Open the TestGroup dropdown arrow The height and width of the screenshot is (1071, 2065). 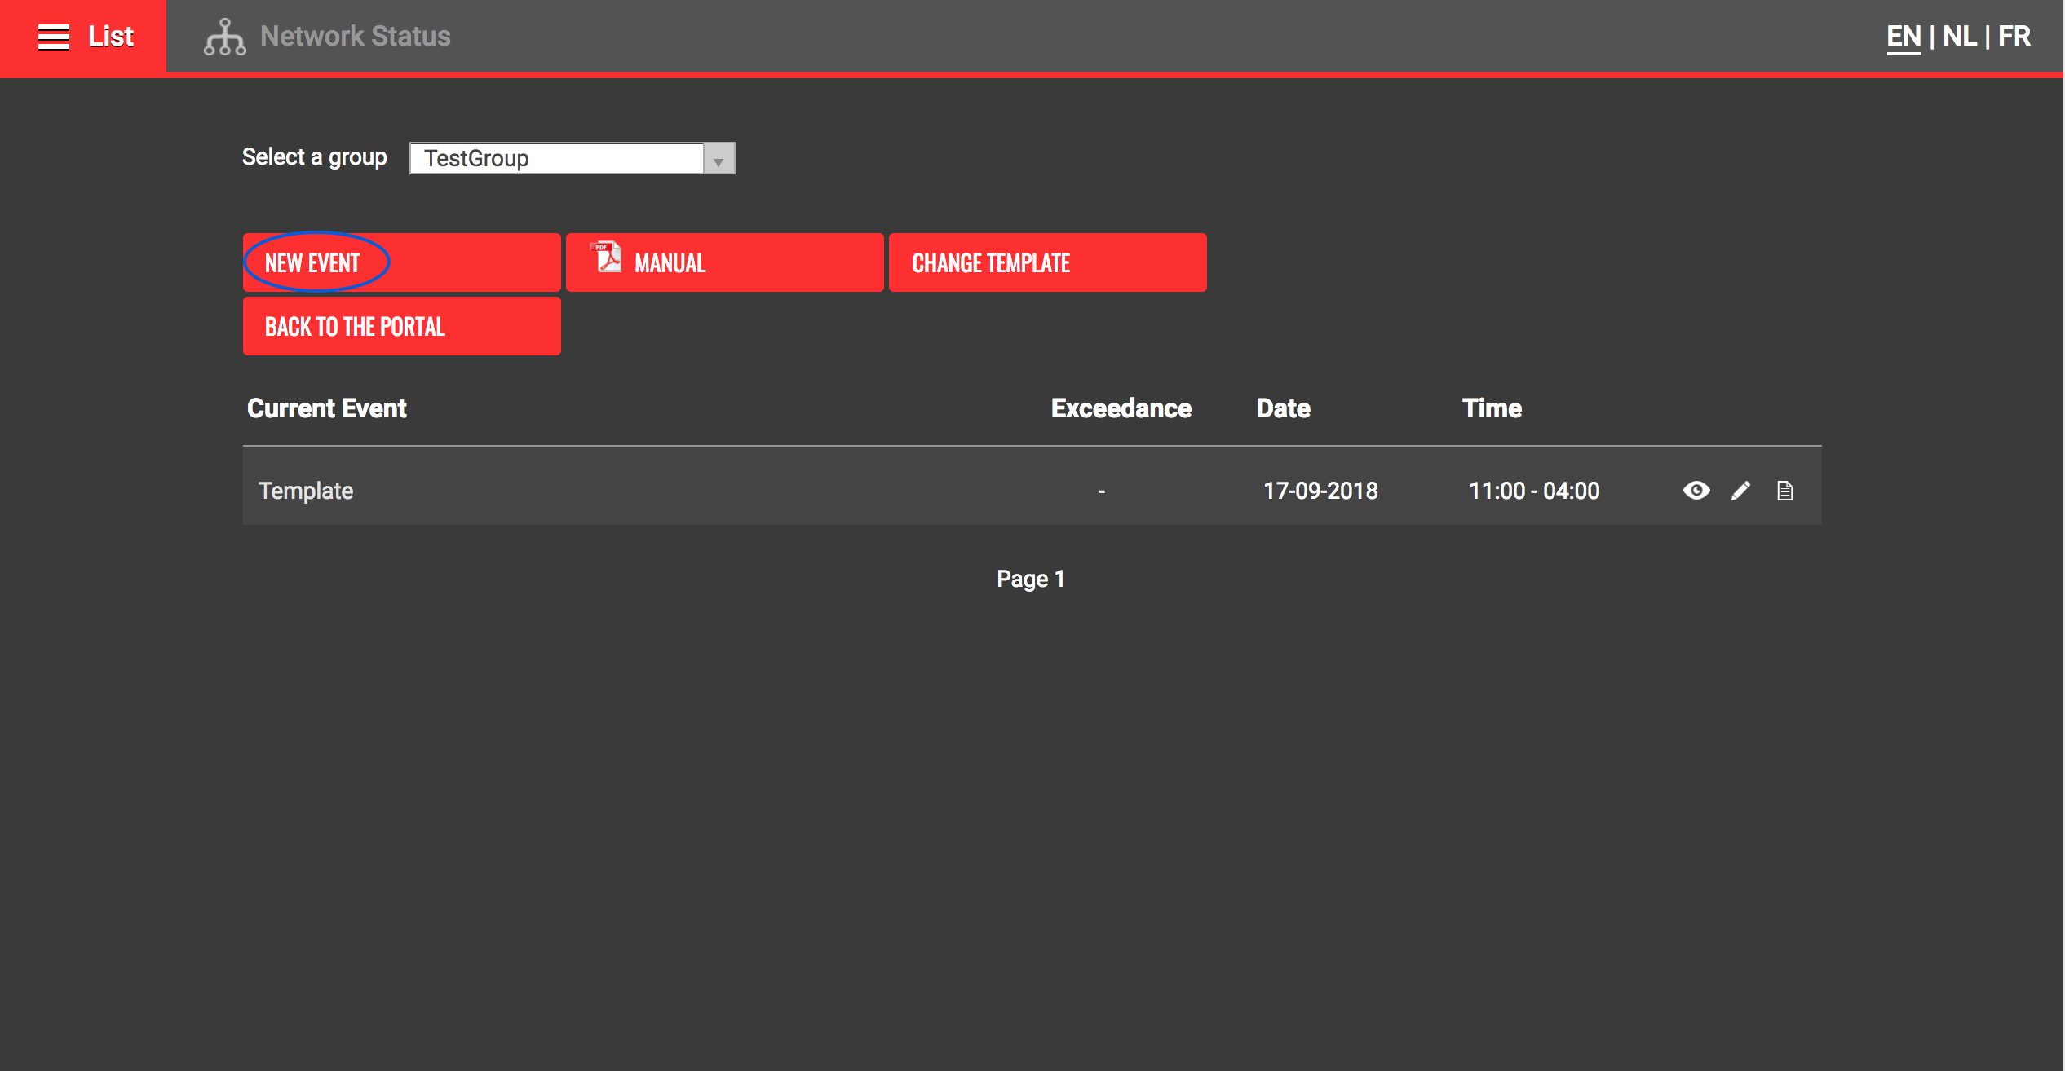coord(719,159)
